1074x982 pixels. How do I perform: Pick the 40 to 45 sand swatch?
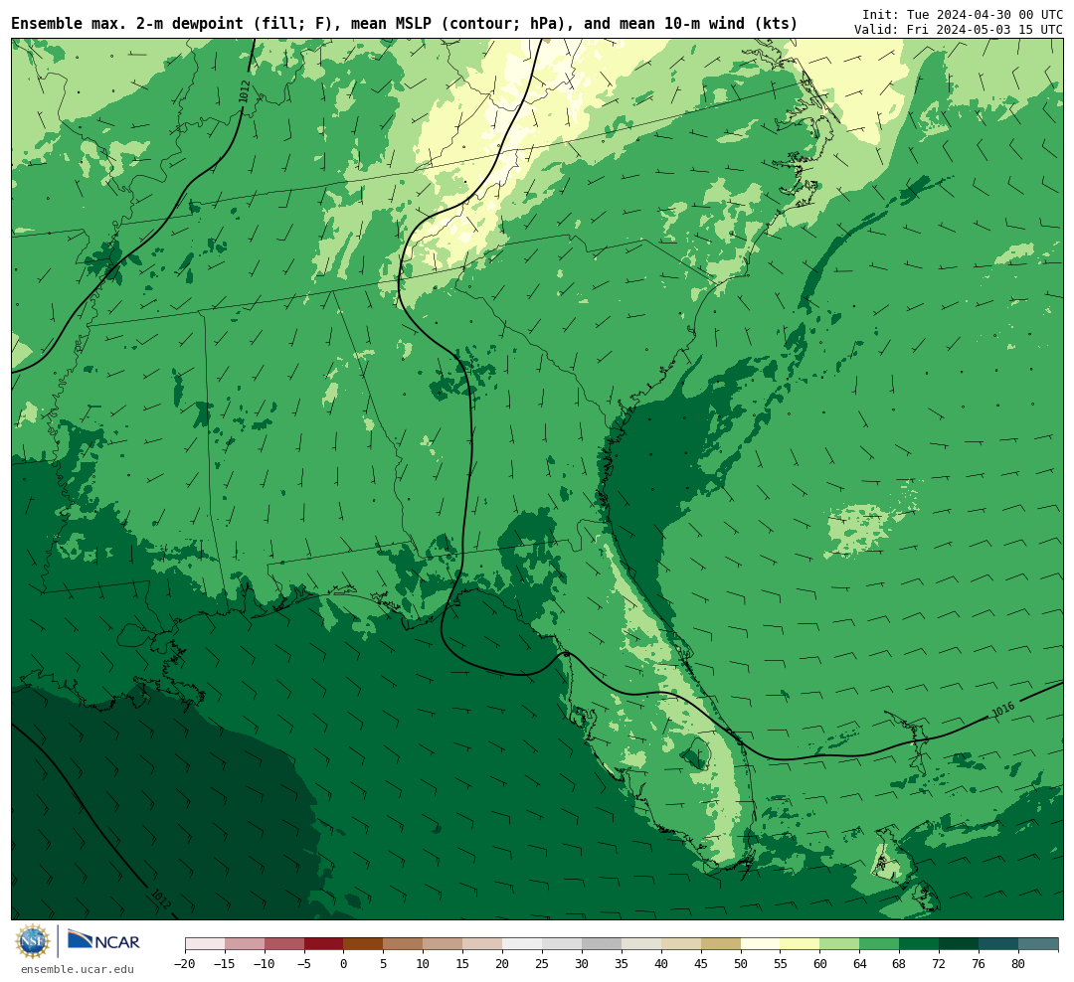[681, 944]
